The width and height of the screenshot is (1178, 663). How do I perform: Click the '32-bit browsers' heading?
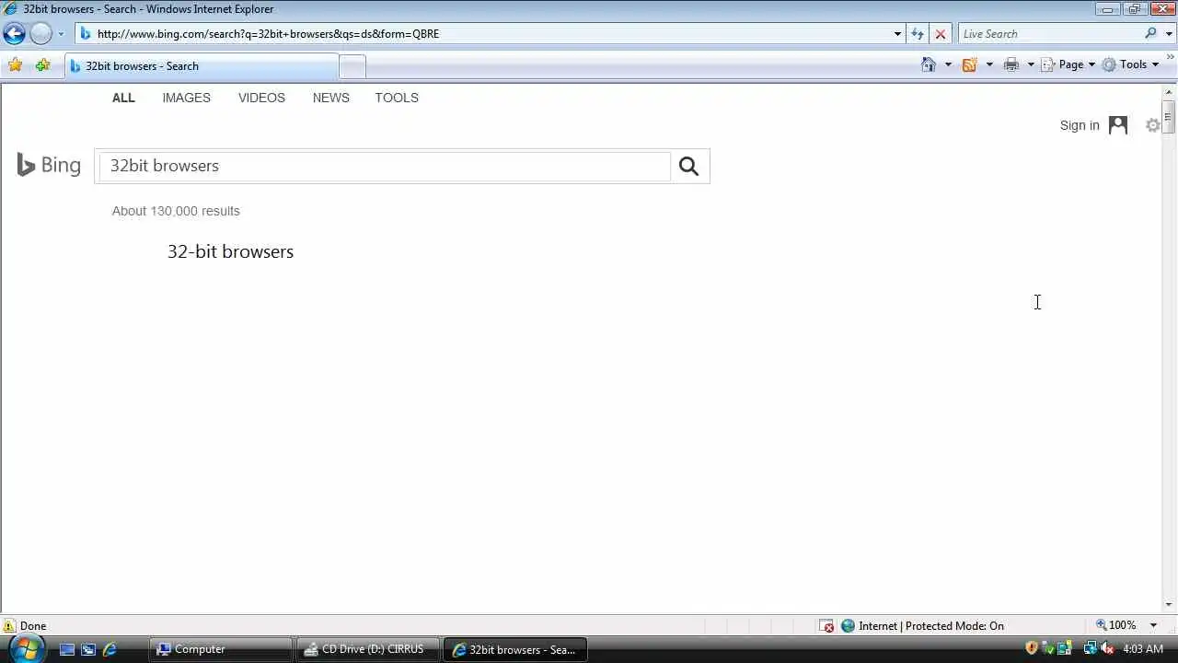pos(230,251)
